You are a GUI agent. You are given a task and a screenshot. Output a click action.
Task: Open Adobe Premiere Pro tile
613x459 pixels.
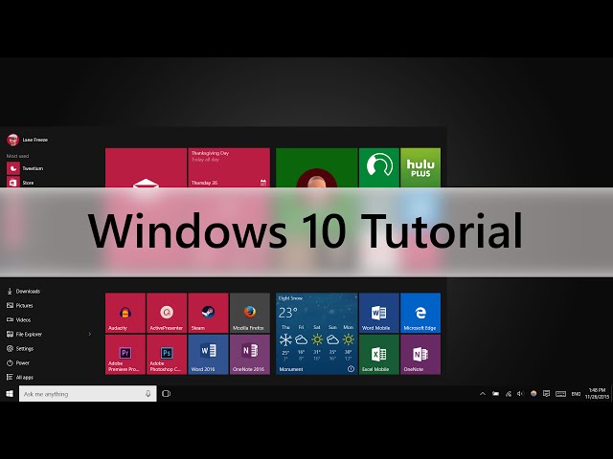click(125, 355)
